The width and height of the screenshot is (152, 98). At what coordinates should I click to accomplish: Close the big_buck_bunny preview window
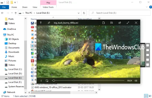(x=136, y=23)
